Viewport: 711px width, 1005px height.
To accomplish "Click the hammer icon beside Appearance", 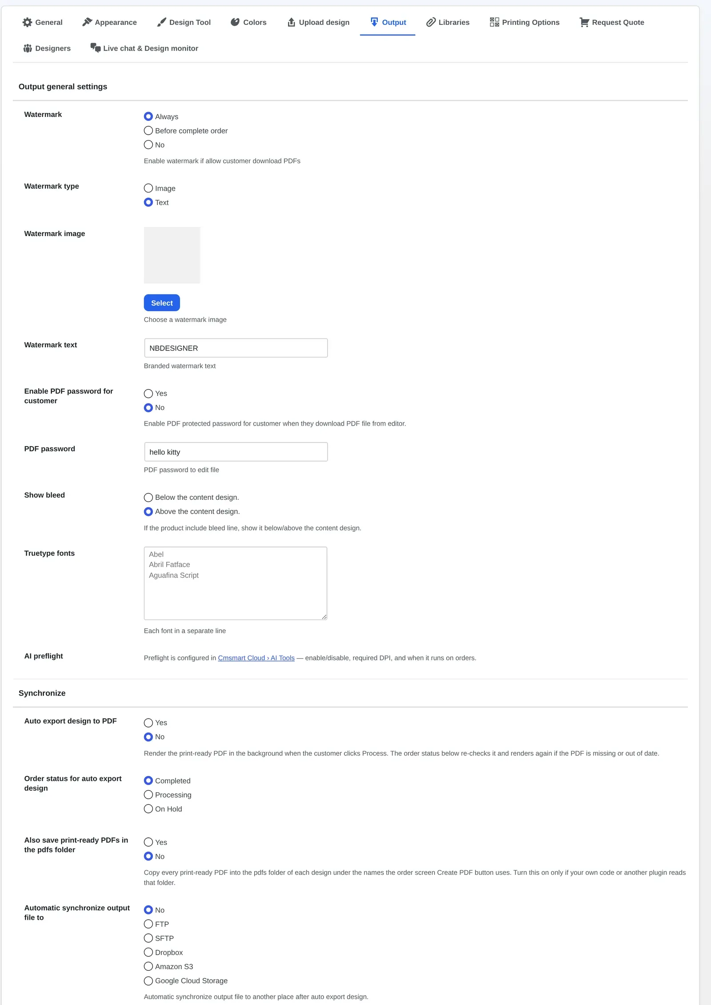I will click(x=87, y=22).
